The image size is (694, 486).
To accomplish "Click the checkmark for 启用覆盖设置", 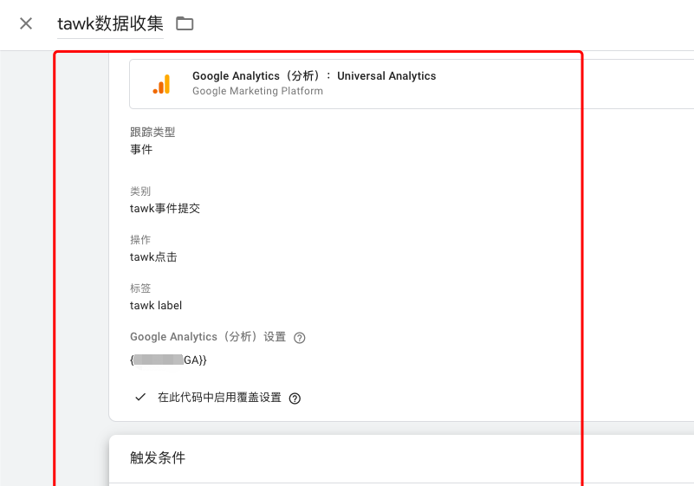I will (139, 397).
